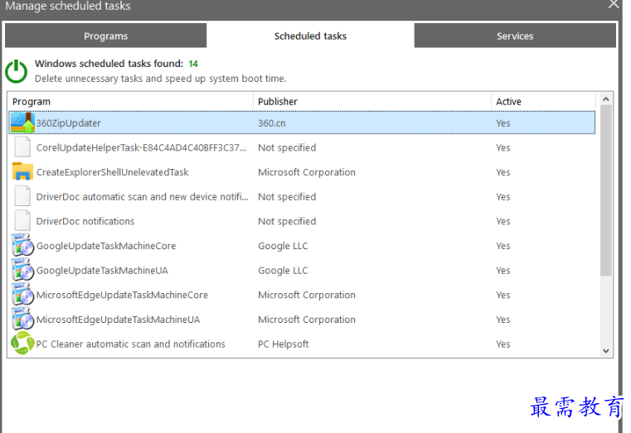Image resolution: width=631 pixels, height=433 pixels.
Task: Select DriverDoc automatic scan and new device notifi... task
Action: tap(143, 196)
